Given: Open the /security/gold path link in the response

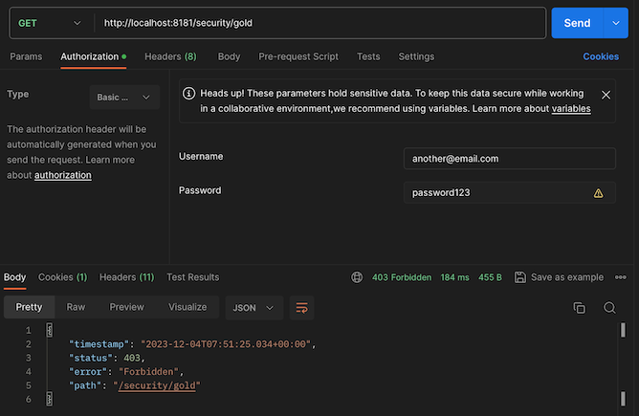Looking at the screenshot, I should pos(157,385).
